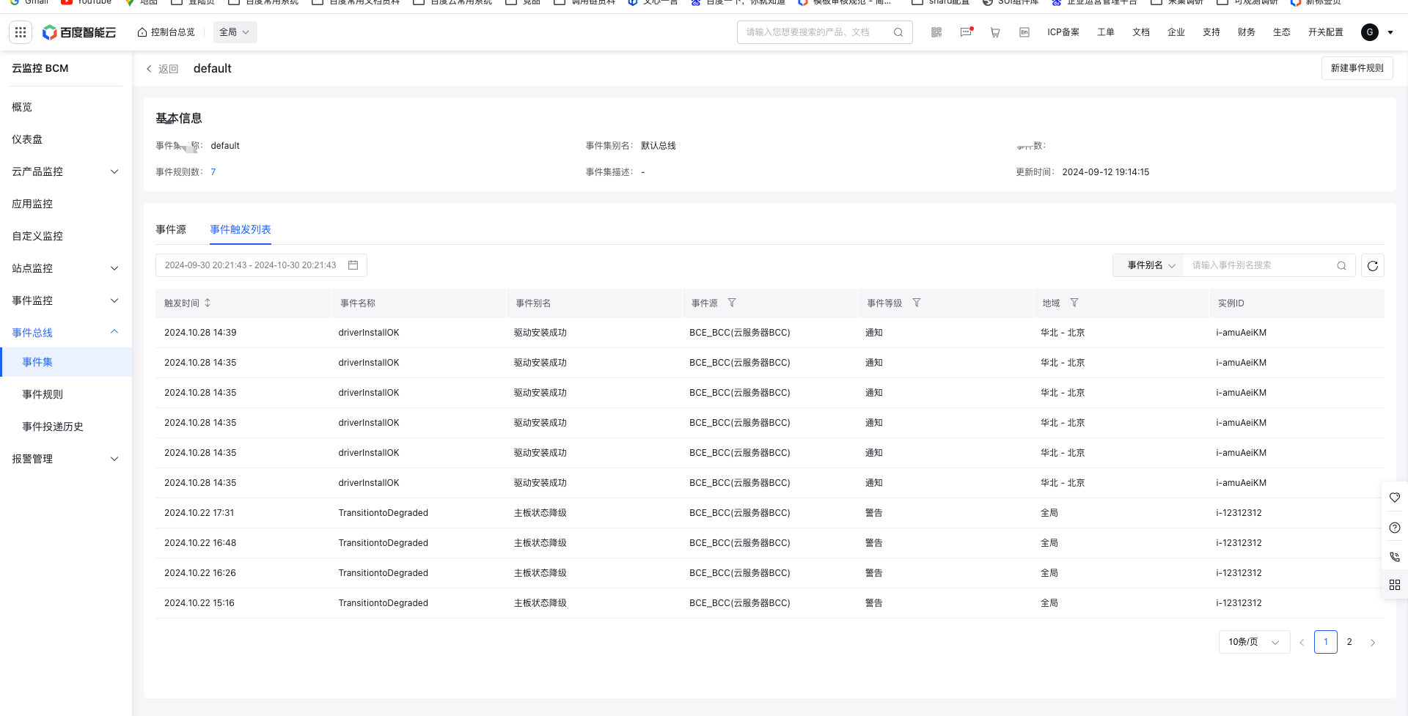Click 云监控 BCM sidebar title
Screen dimensions: 1408x716
pyautogui.click(x=40, y=68)
